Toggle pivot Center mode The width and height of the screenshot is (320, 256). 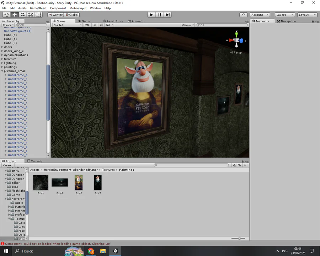coord(56,15)
